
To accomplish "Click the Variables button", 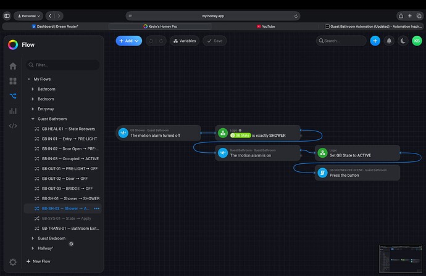I will (185, 41).
